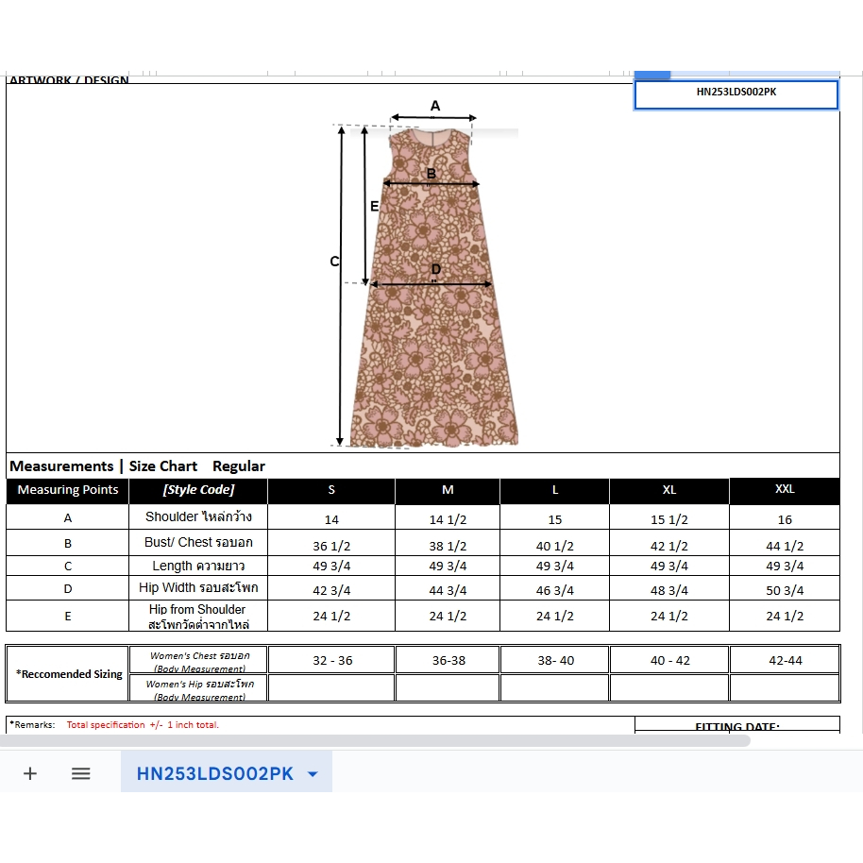This screenshot has width=863, height=863.
Task: Click the FITTING DATE cell
Action: point(736,727)
